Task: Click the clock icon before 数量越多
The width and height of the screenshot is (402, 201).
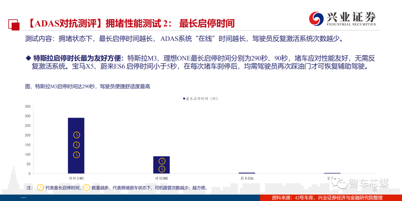Action: point(87,188)
